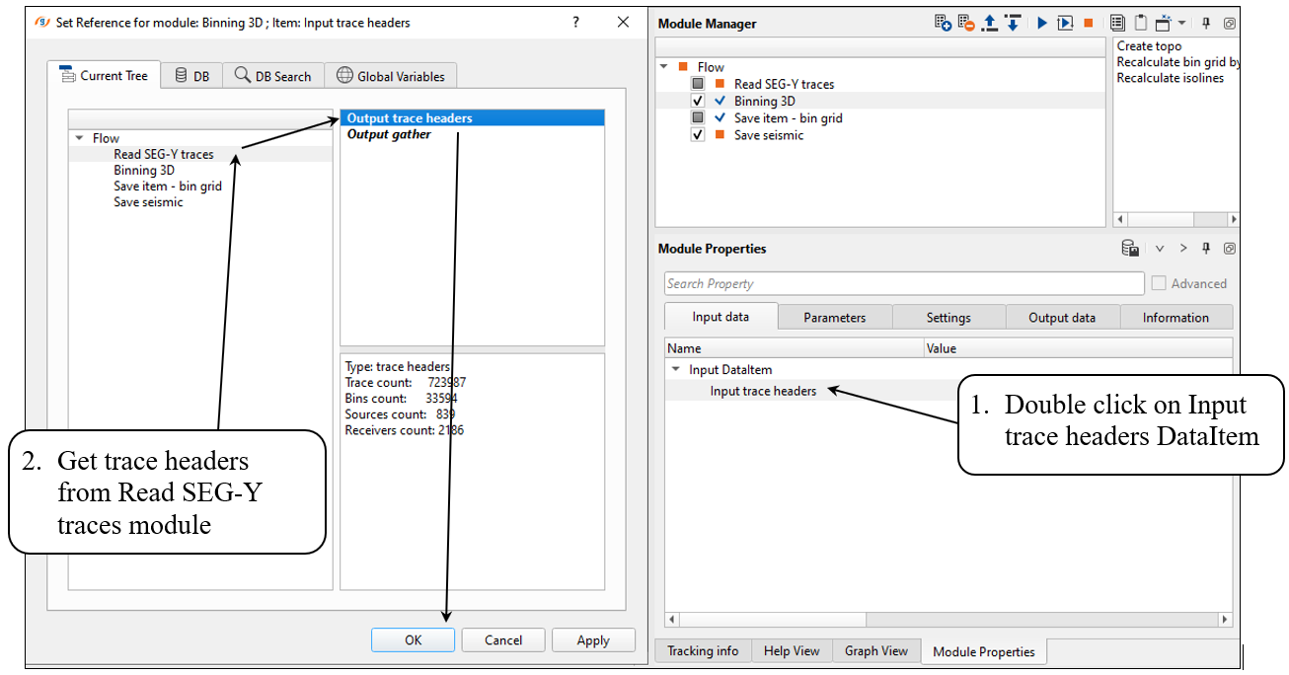Image resolution: width=1289 pixels, height=675 pixels.
Task: Collapse the Input DataItem group
Action: point(676,369)
